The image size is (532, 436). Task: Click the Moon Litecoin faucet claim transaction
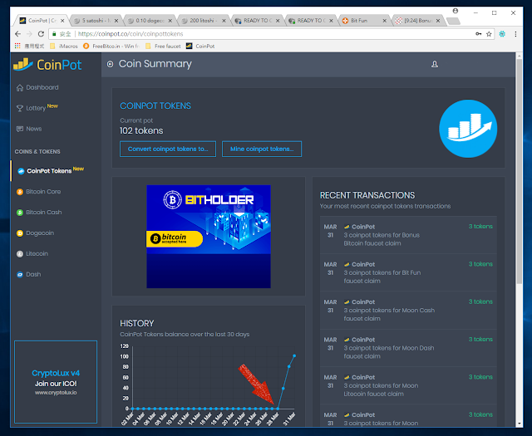408,385
